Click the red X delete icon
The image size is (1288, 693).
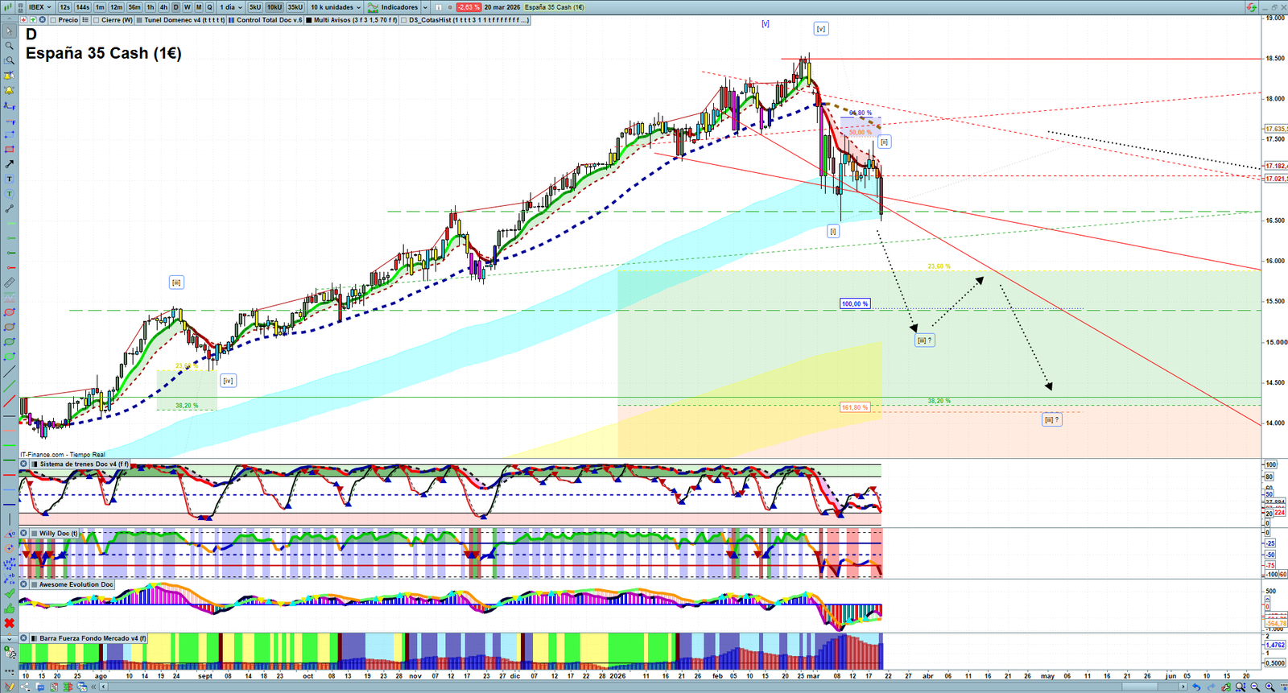[x=9, y=623]
